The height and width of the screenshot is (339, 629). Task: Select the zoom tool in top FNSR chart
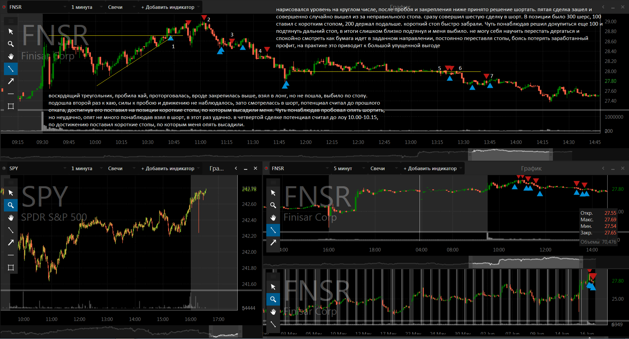11,44
